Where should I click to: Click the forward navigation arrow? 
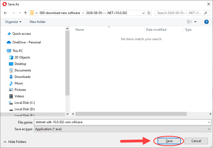click(14, 13)
